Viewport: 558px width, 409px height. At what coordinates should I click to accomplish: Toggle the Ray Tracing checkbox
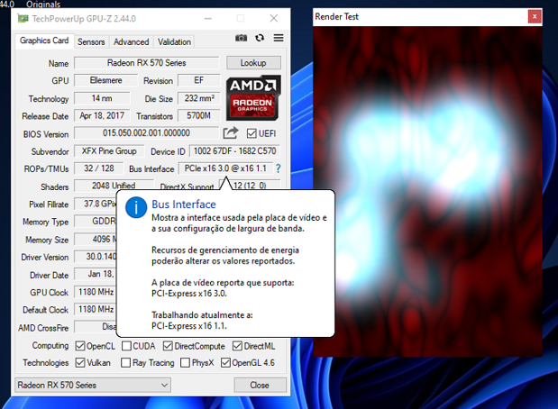pyautogui.click(x=125, y=363)
